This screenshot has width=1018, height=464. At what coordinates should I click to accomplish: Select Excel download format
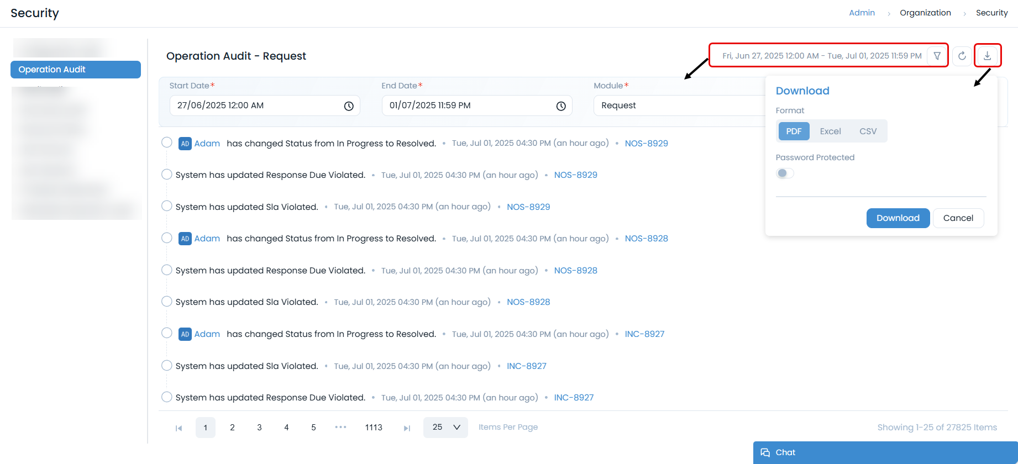(x=830, y=131)
